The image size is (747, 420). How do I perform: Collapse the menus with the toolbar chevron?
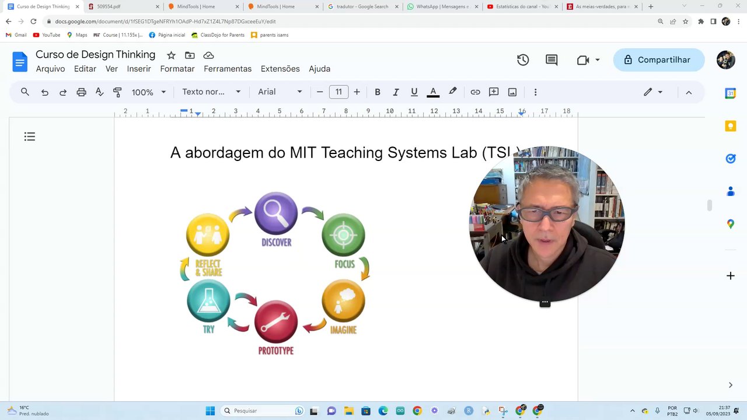click(689, 92)
